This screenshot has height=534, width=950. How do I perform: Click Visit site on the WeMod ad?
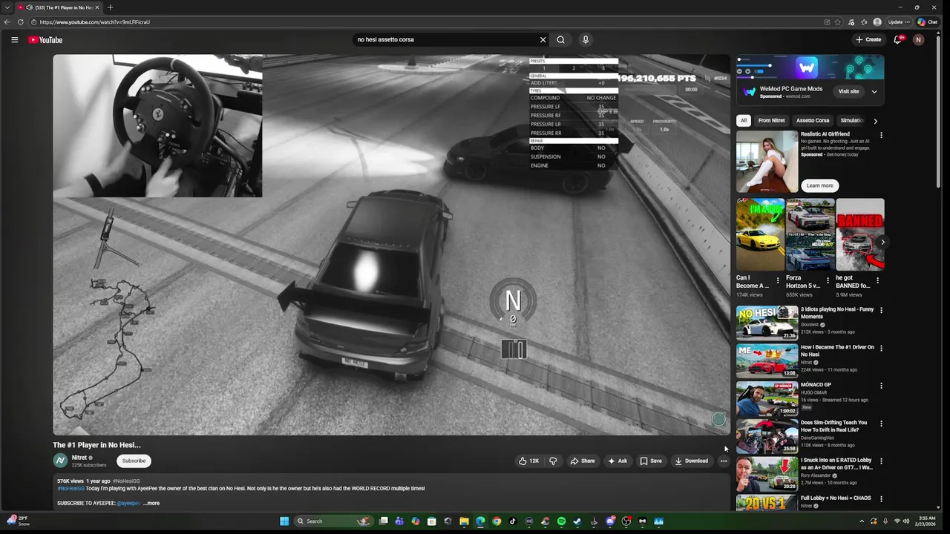[x=848, y=91]
